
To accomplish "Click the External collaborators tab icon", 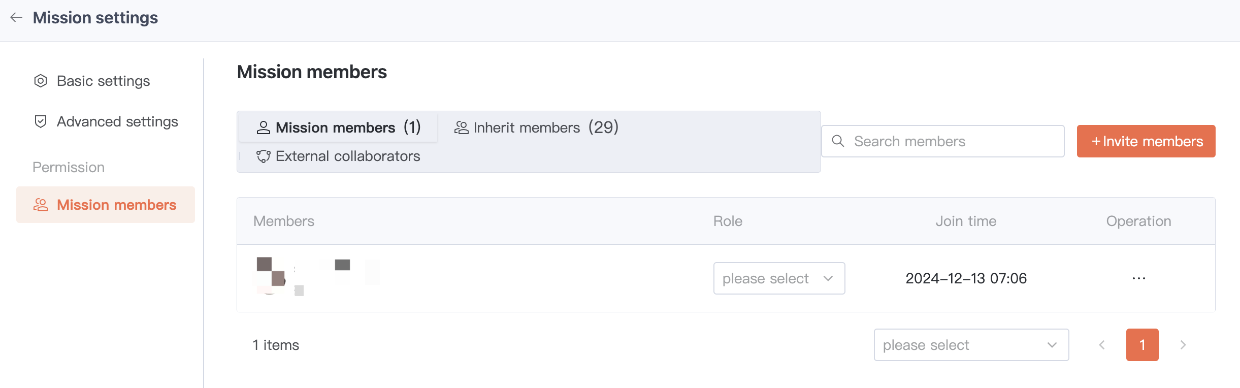I will (x=263, y=156).
